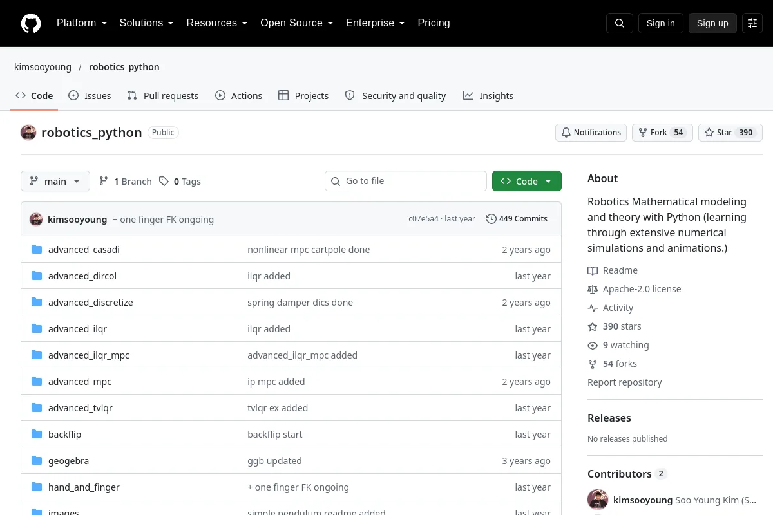This screenshot has height=515, width=773.
Task: Switch to the Actions tab
Action: coord(238,96)
